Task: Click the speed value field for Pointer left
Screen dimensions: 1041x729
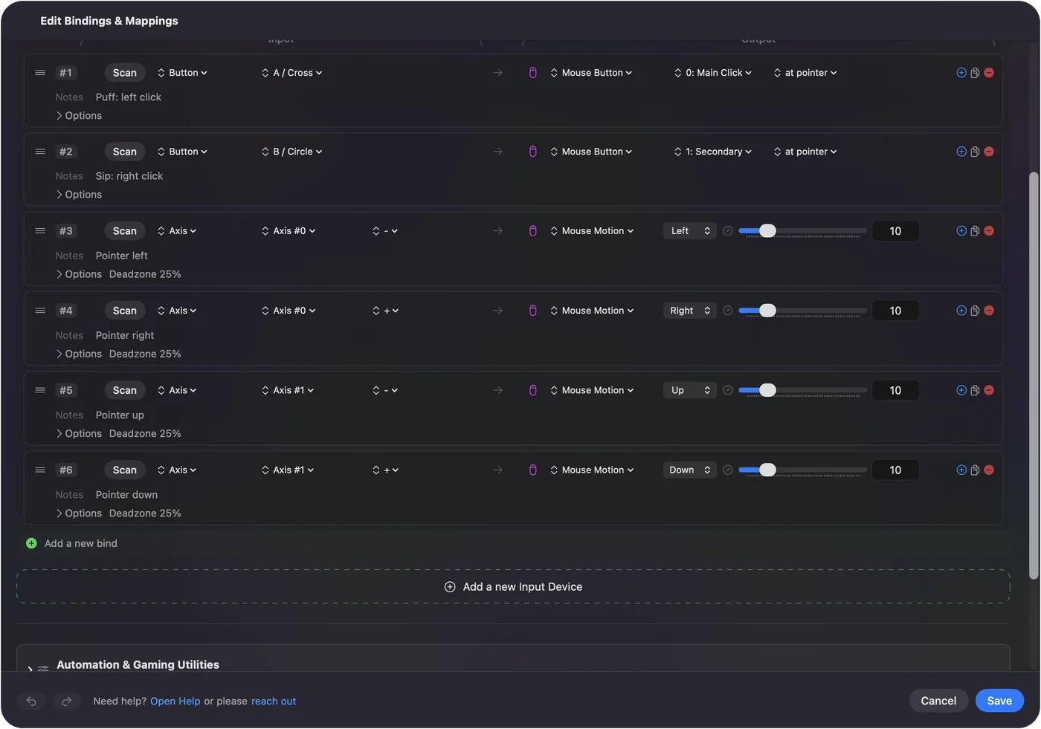Action: [x=895, y=231]
